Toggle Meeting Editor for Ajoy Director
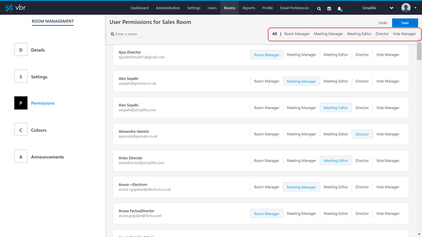The height and width of the screenshot is (237, 422). click(x=335, y=55)
